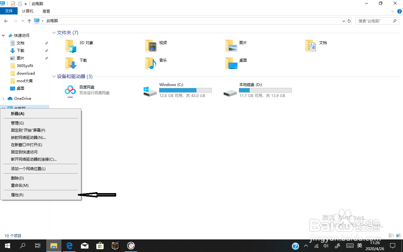The image size is (403, 252).
Task: Open the 文档 folder in the main pane
Action: (311, 46)
